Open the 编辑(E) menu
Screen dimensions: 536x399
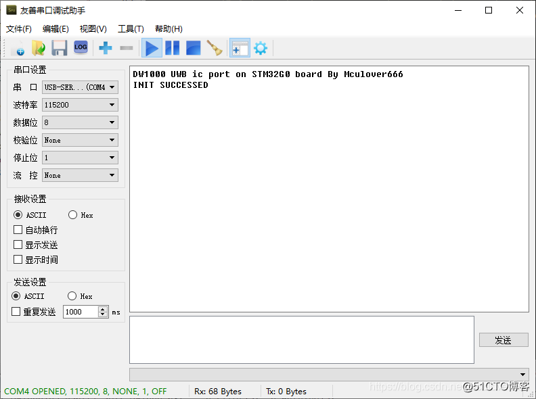(55, 29)
